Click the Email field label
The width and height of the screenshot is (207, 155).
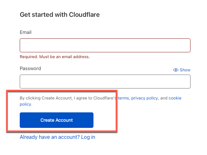[x=26, y=32]
